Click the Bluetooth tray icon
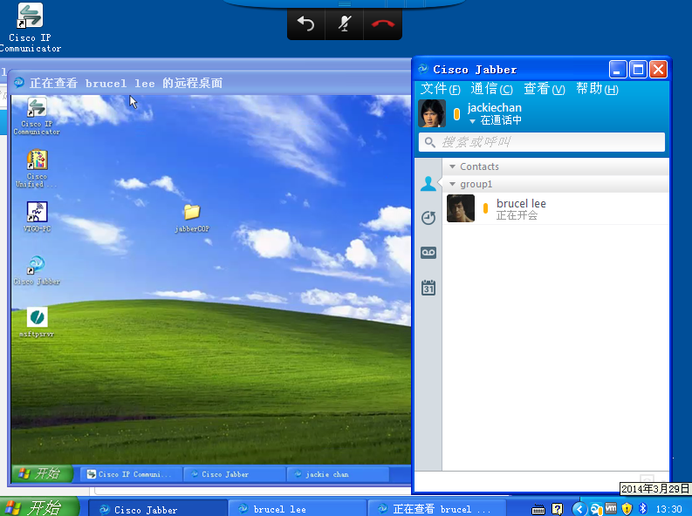Screen dimensions: 692x516 pos(643,508)
